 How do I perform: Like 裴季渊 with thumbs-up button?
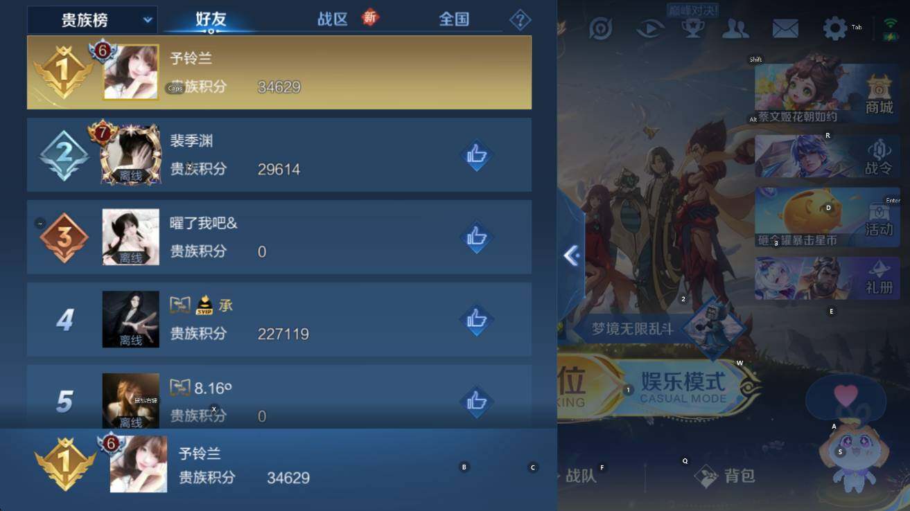pyautogui.click(x=476, y=156)
